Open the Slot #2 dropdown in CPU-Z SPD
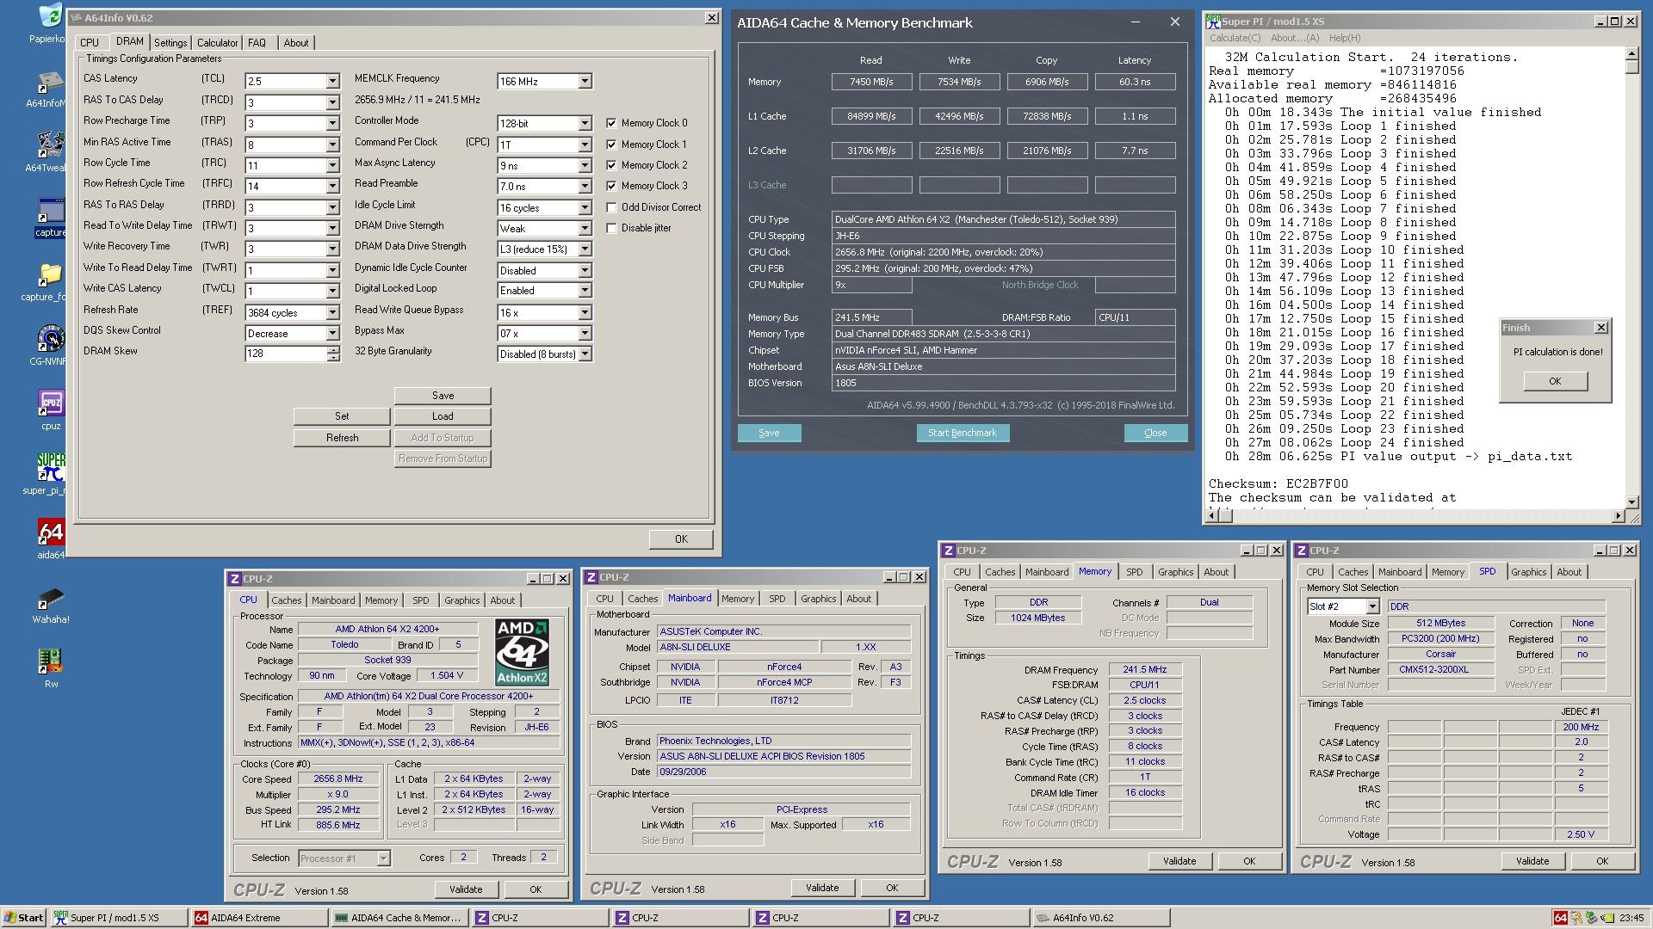 (x=1371, y=606)
